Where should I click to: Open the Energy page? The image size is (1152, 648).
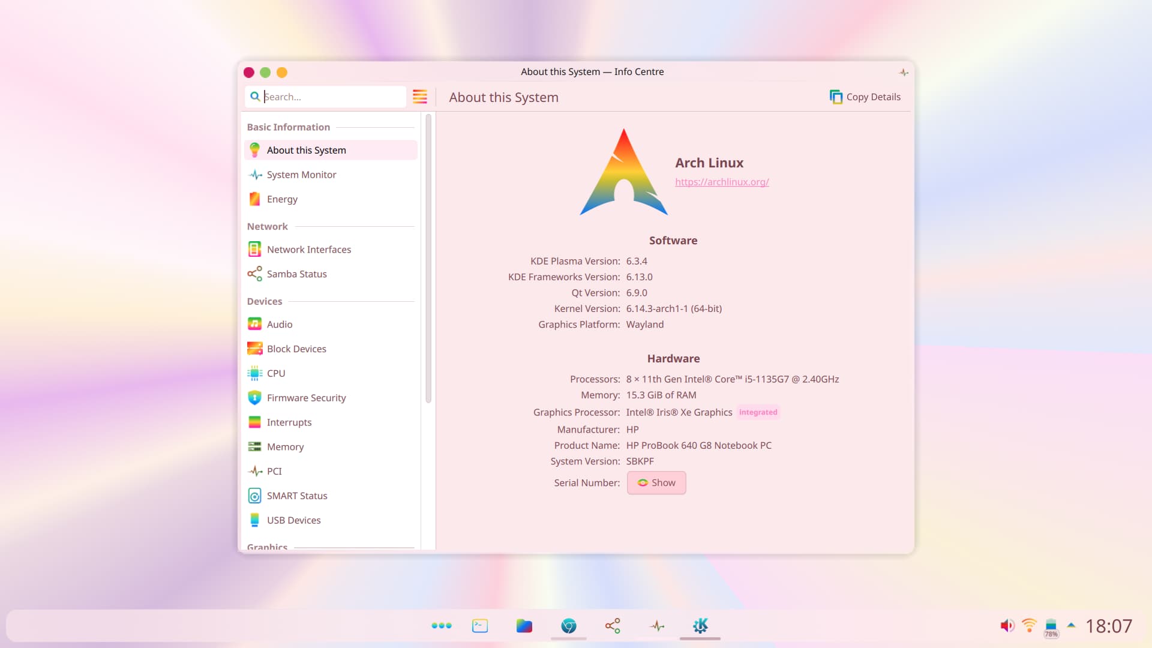click(x=331, y=199)
